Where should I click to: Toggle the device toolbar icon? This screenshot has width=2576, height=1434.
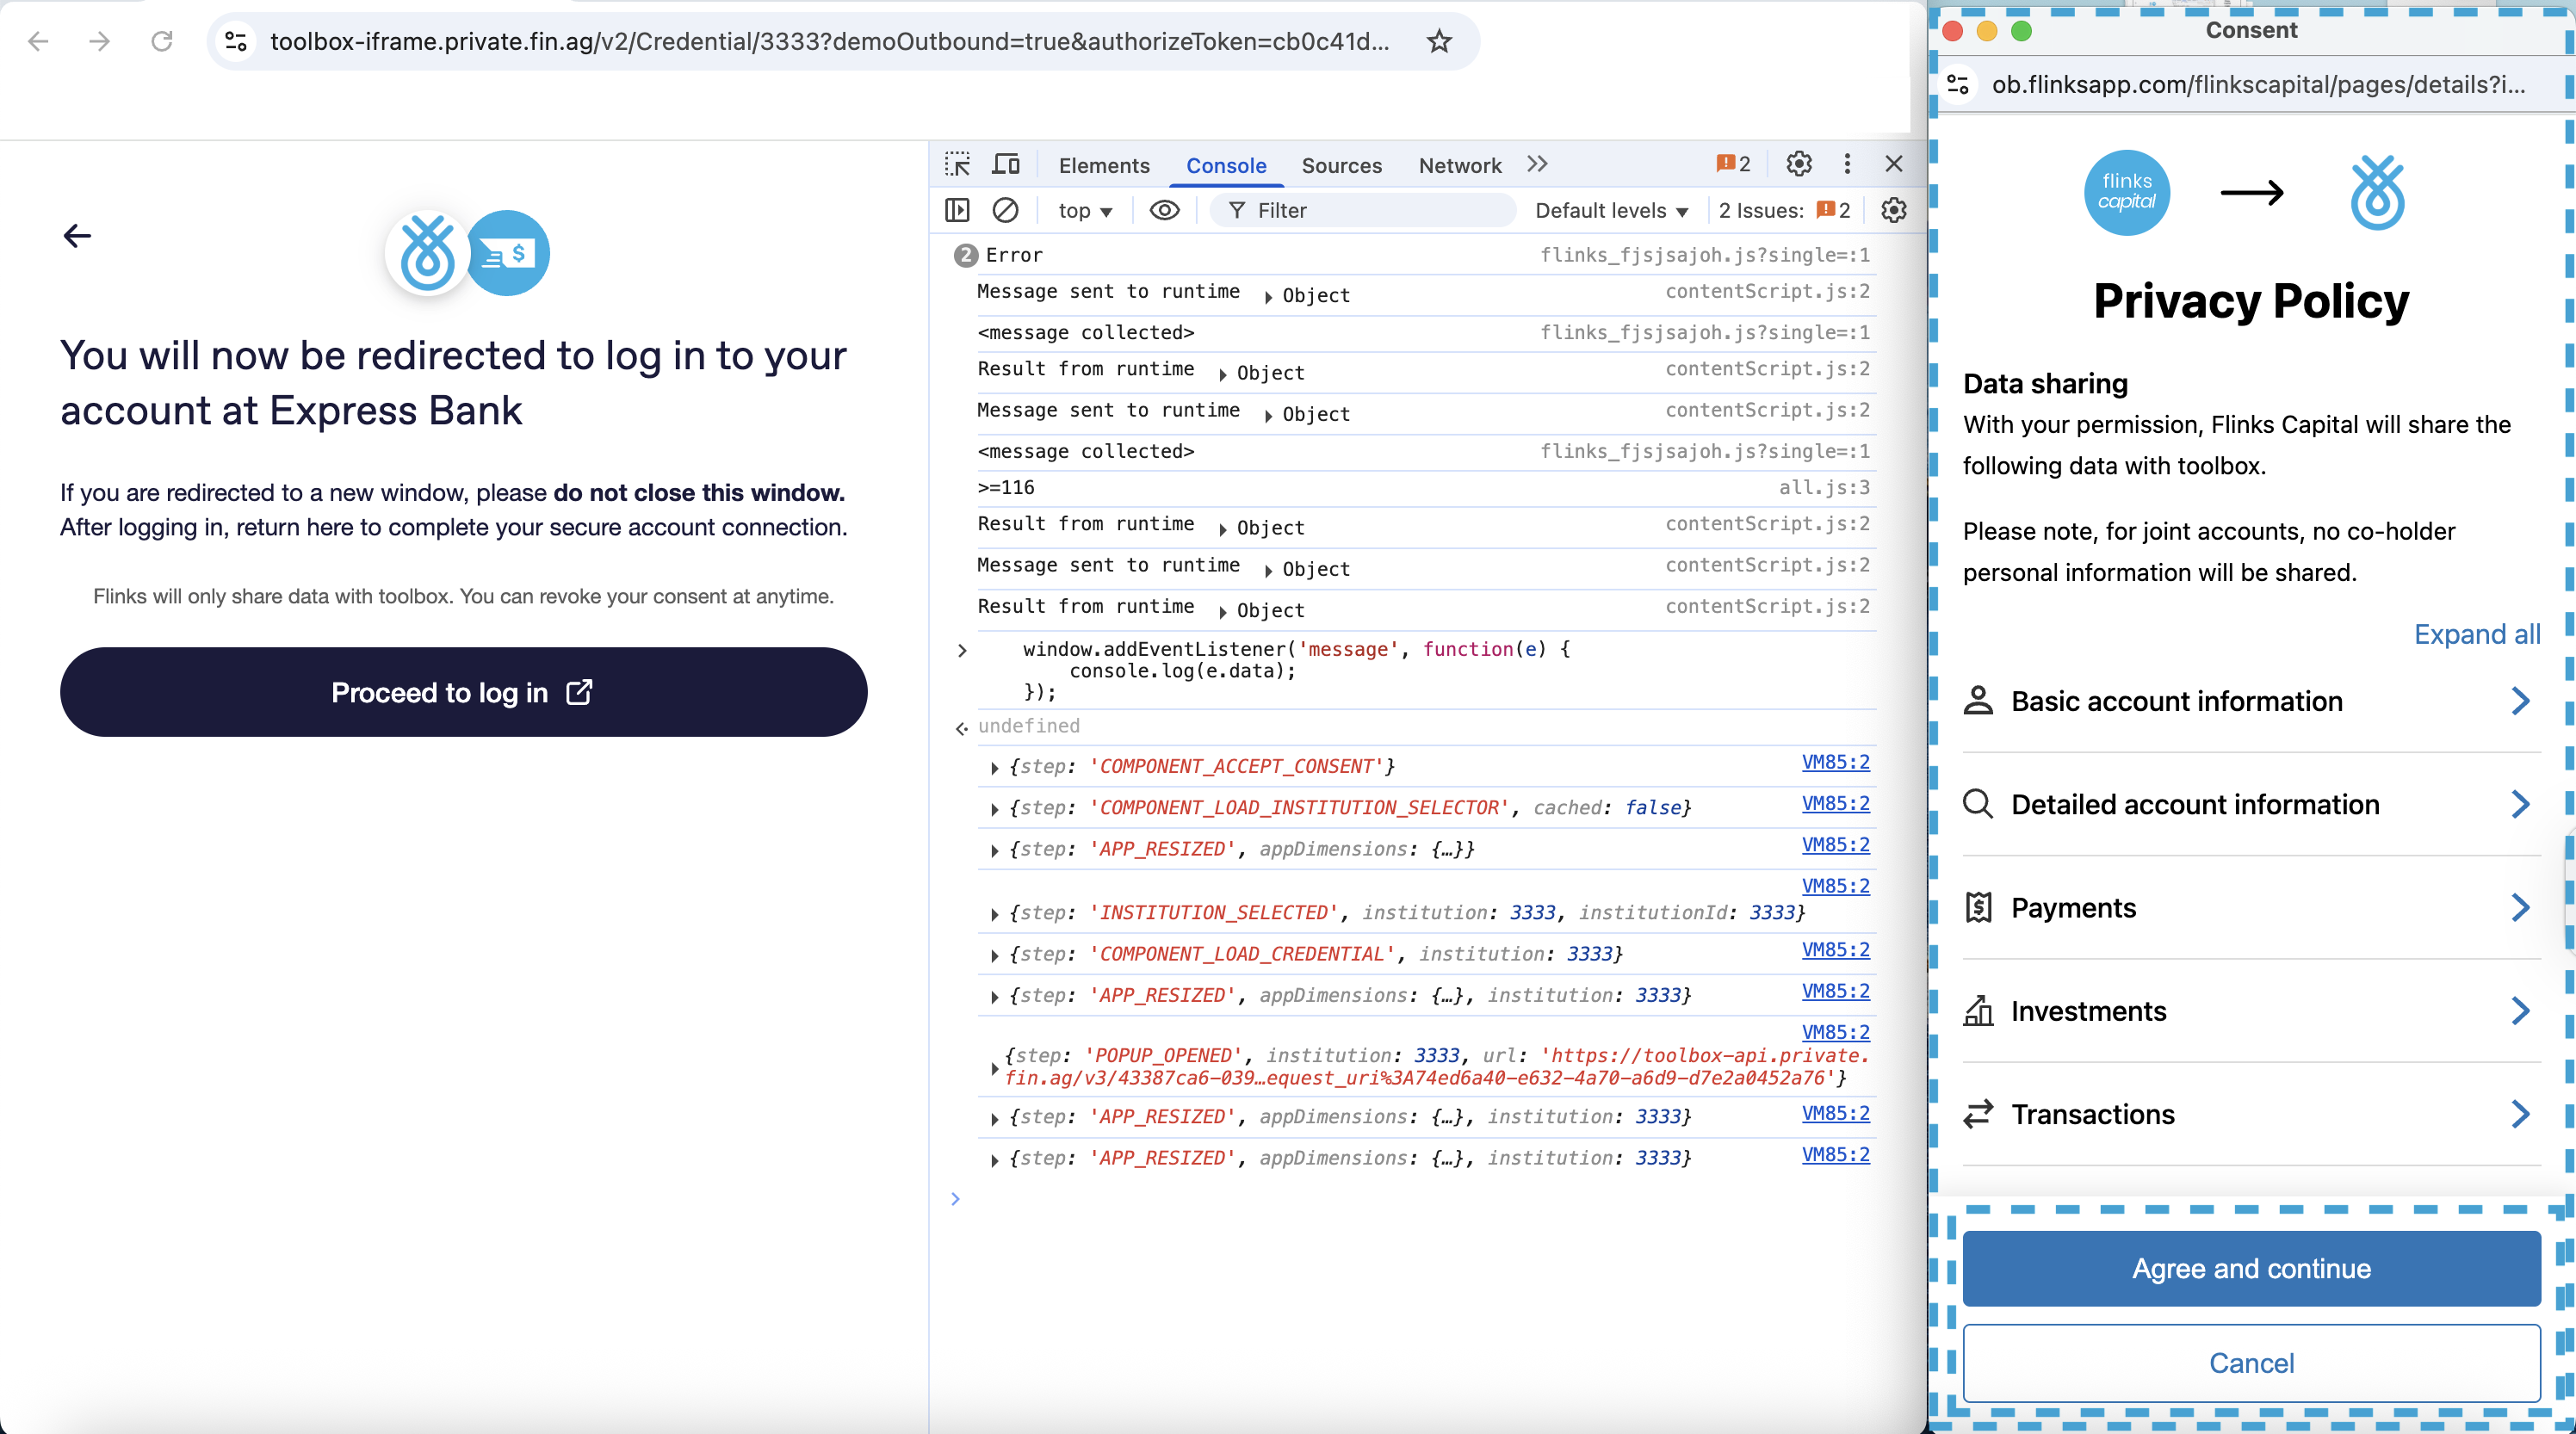(1006, 164)
